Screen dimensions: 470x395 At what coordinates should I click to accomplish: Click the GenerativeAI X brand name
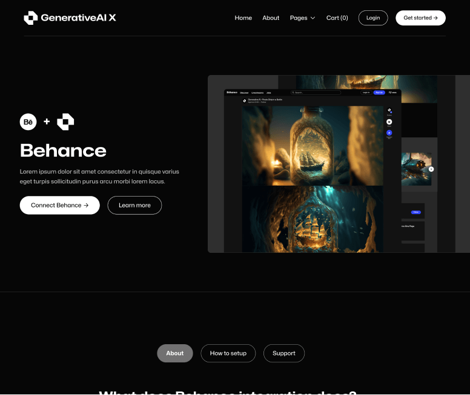click(x=78, y=18)
